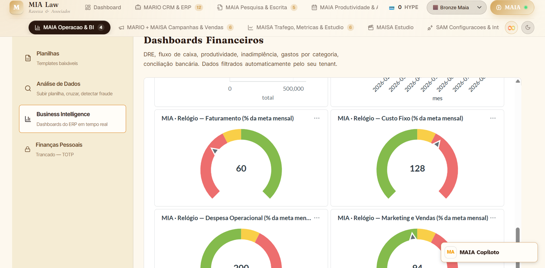This screenshot has width=545, height=268.
Task: Click the Planilhas document icon
Action: click(28, 58)
